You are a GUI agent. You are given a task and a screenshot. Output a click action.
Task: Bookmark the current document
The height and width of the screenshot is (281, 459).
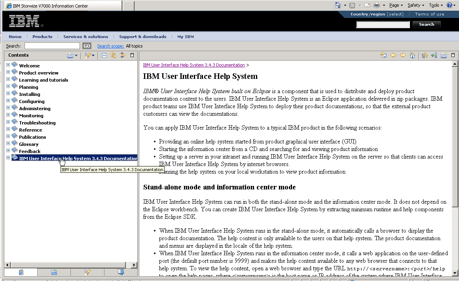[x=434, y=55]
